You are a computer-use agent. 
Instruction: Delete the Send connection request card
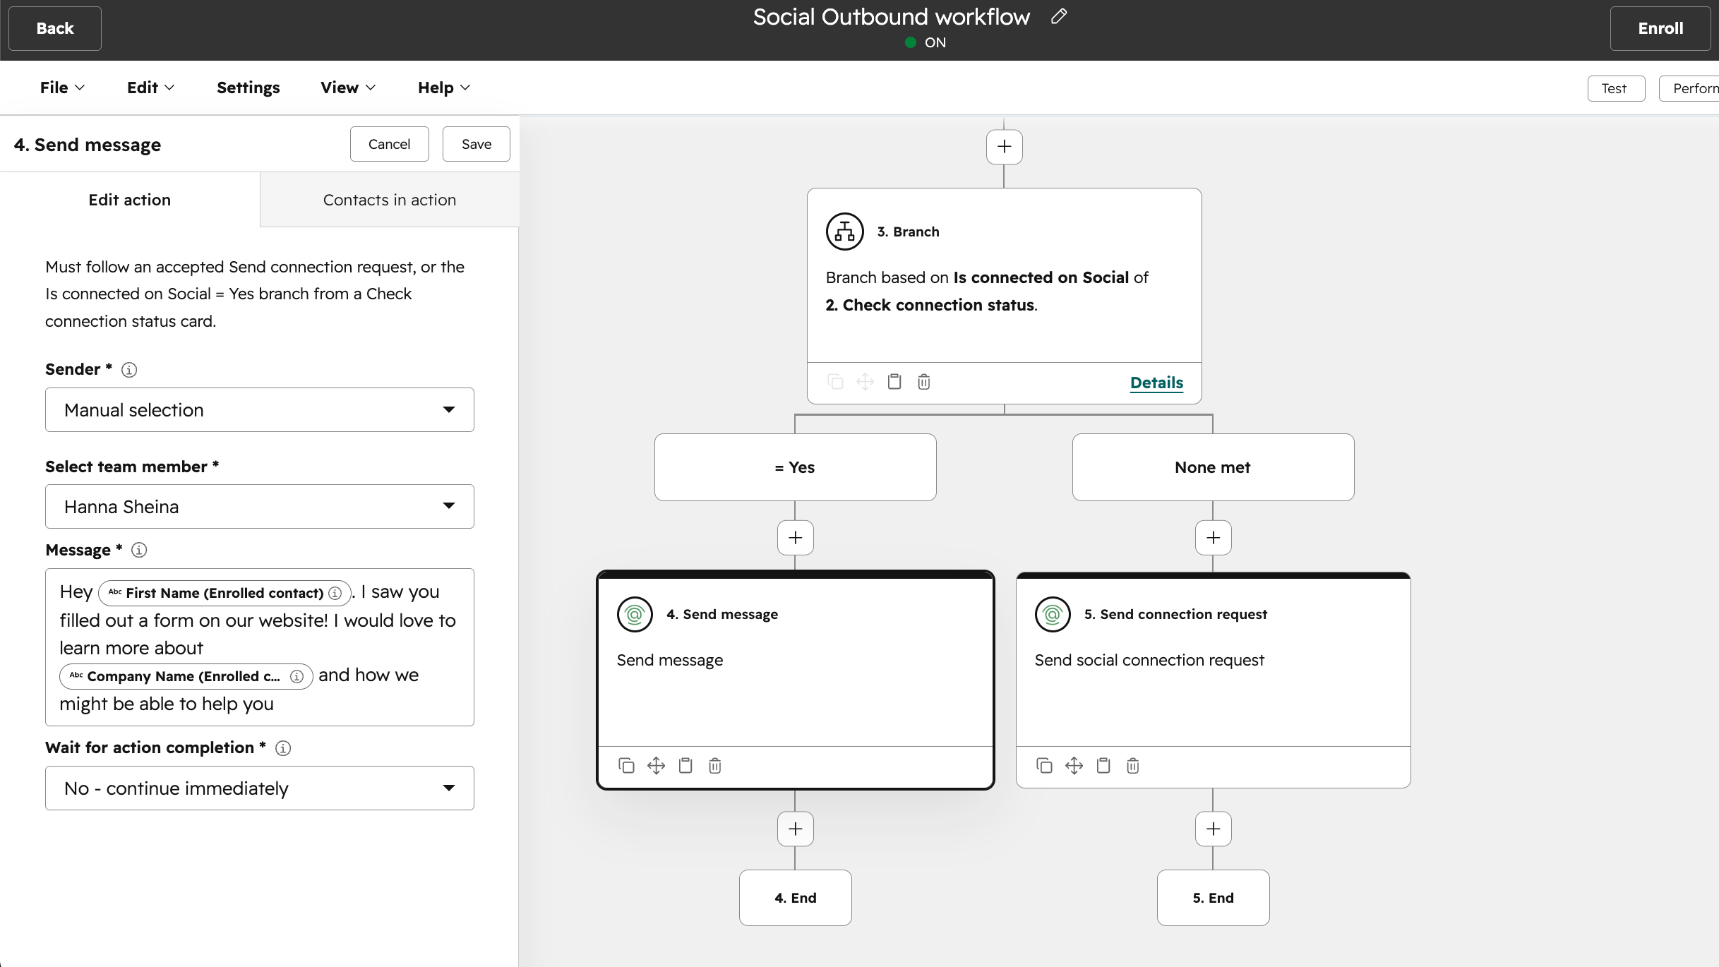click(1133, 766)
